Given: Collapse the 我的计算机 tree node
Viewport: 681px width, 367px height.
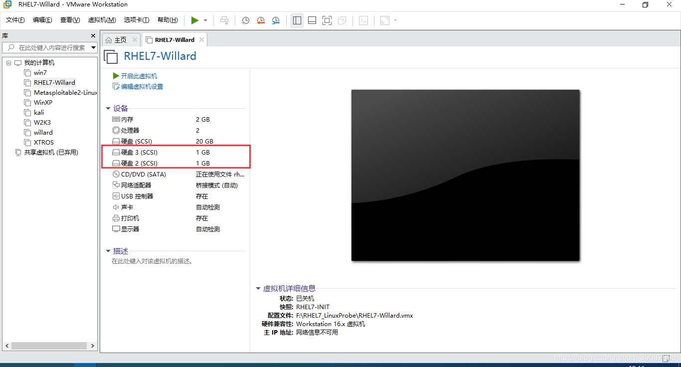Looking at the screenshot, I should pyautogui.click(x=8, y=63).
